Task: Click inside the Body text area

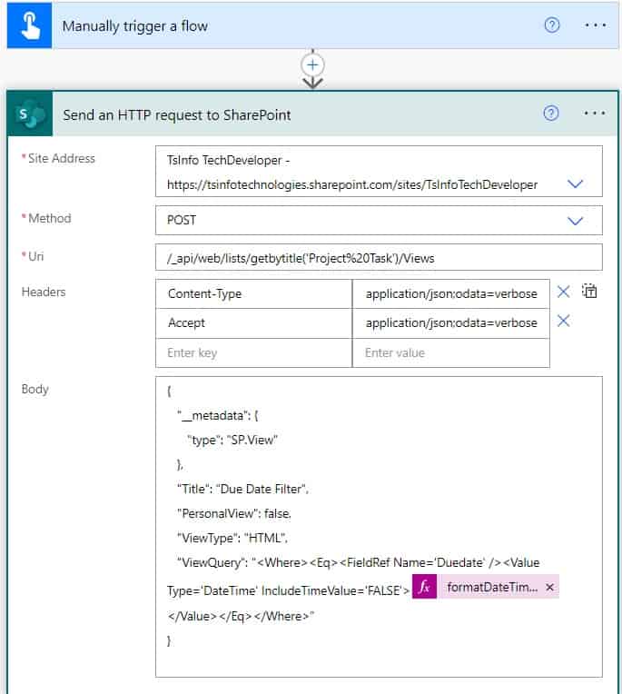Action: 379,527
